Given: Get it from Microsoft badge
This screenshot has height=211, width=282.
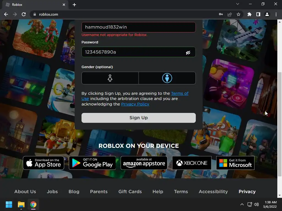Looking at the screenshot, I should pos(235,163).
